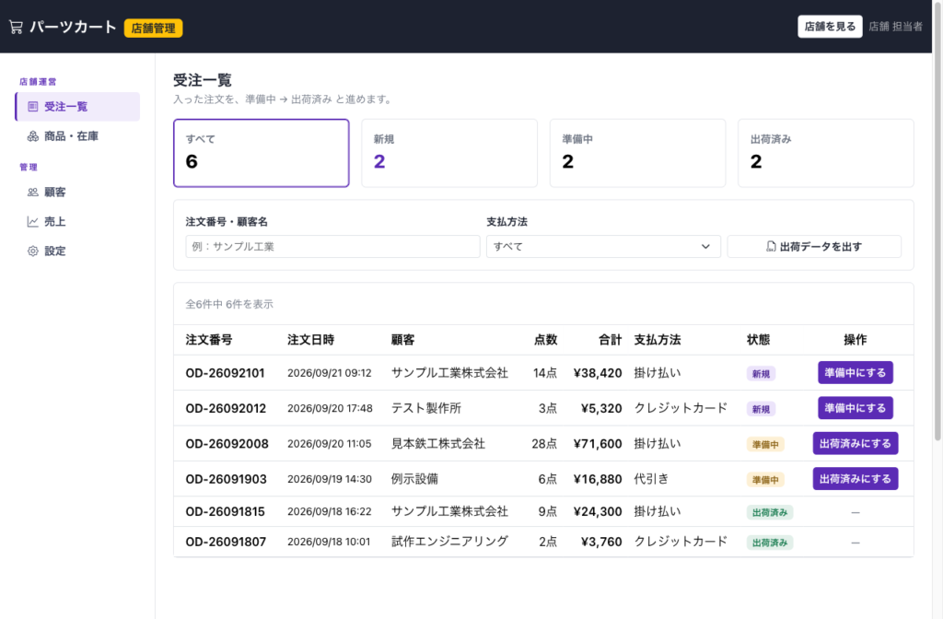Open 設定 in the sidebar
This screenshot has width=943, height=619.
[77, 251]
